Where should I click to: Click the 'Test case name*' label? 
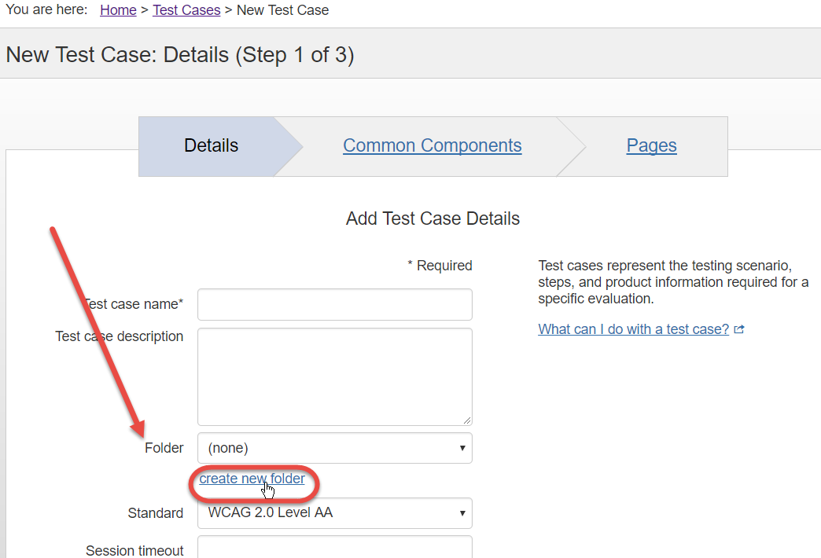pyautogui.click(x=134, y=304)
